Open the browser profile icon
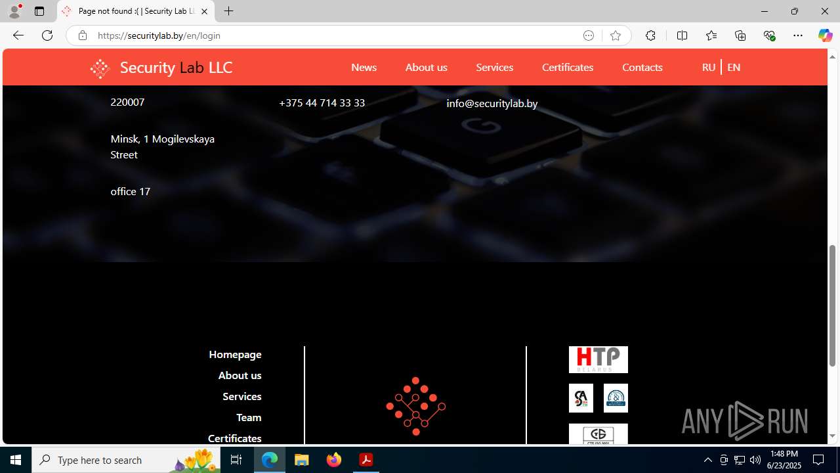This screenshot has height=473, width=840. click(14, 11)
